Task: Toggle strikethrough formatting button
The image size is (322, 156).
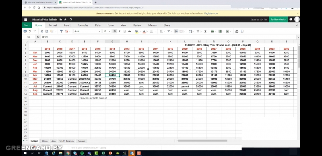Action: [129, 31]
